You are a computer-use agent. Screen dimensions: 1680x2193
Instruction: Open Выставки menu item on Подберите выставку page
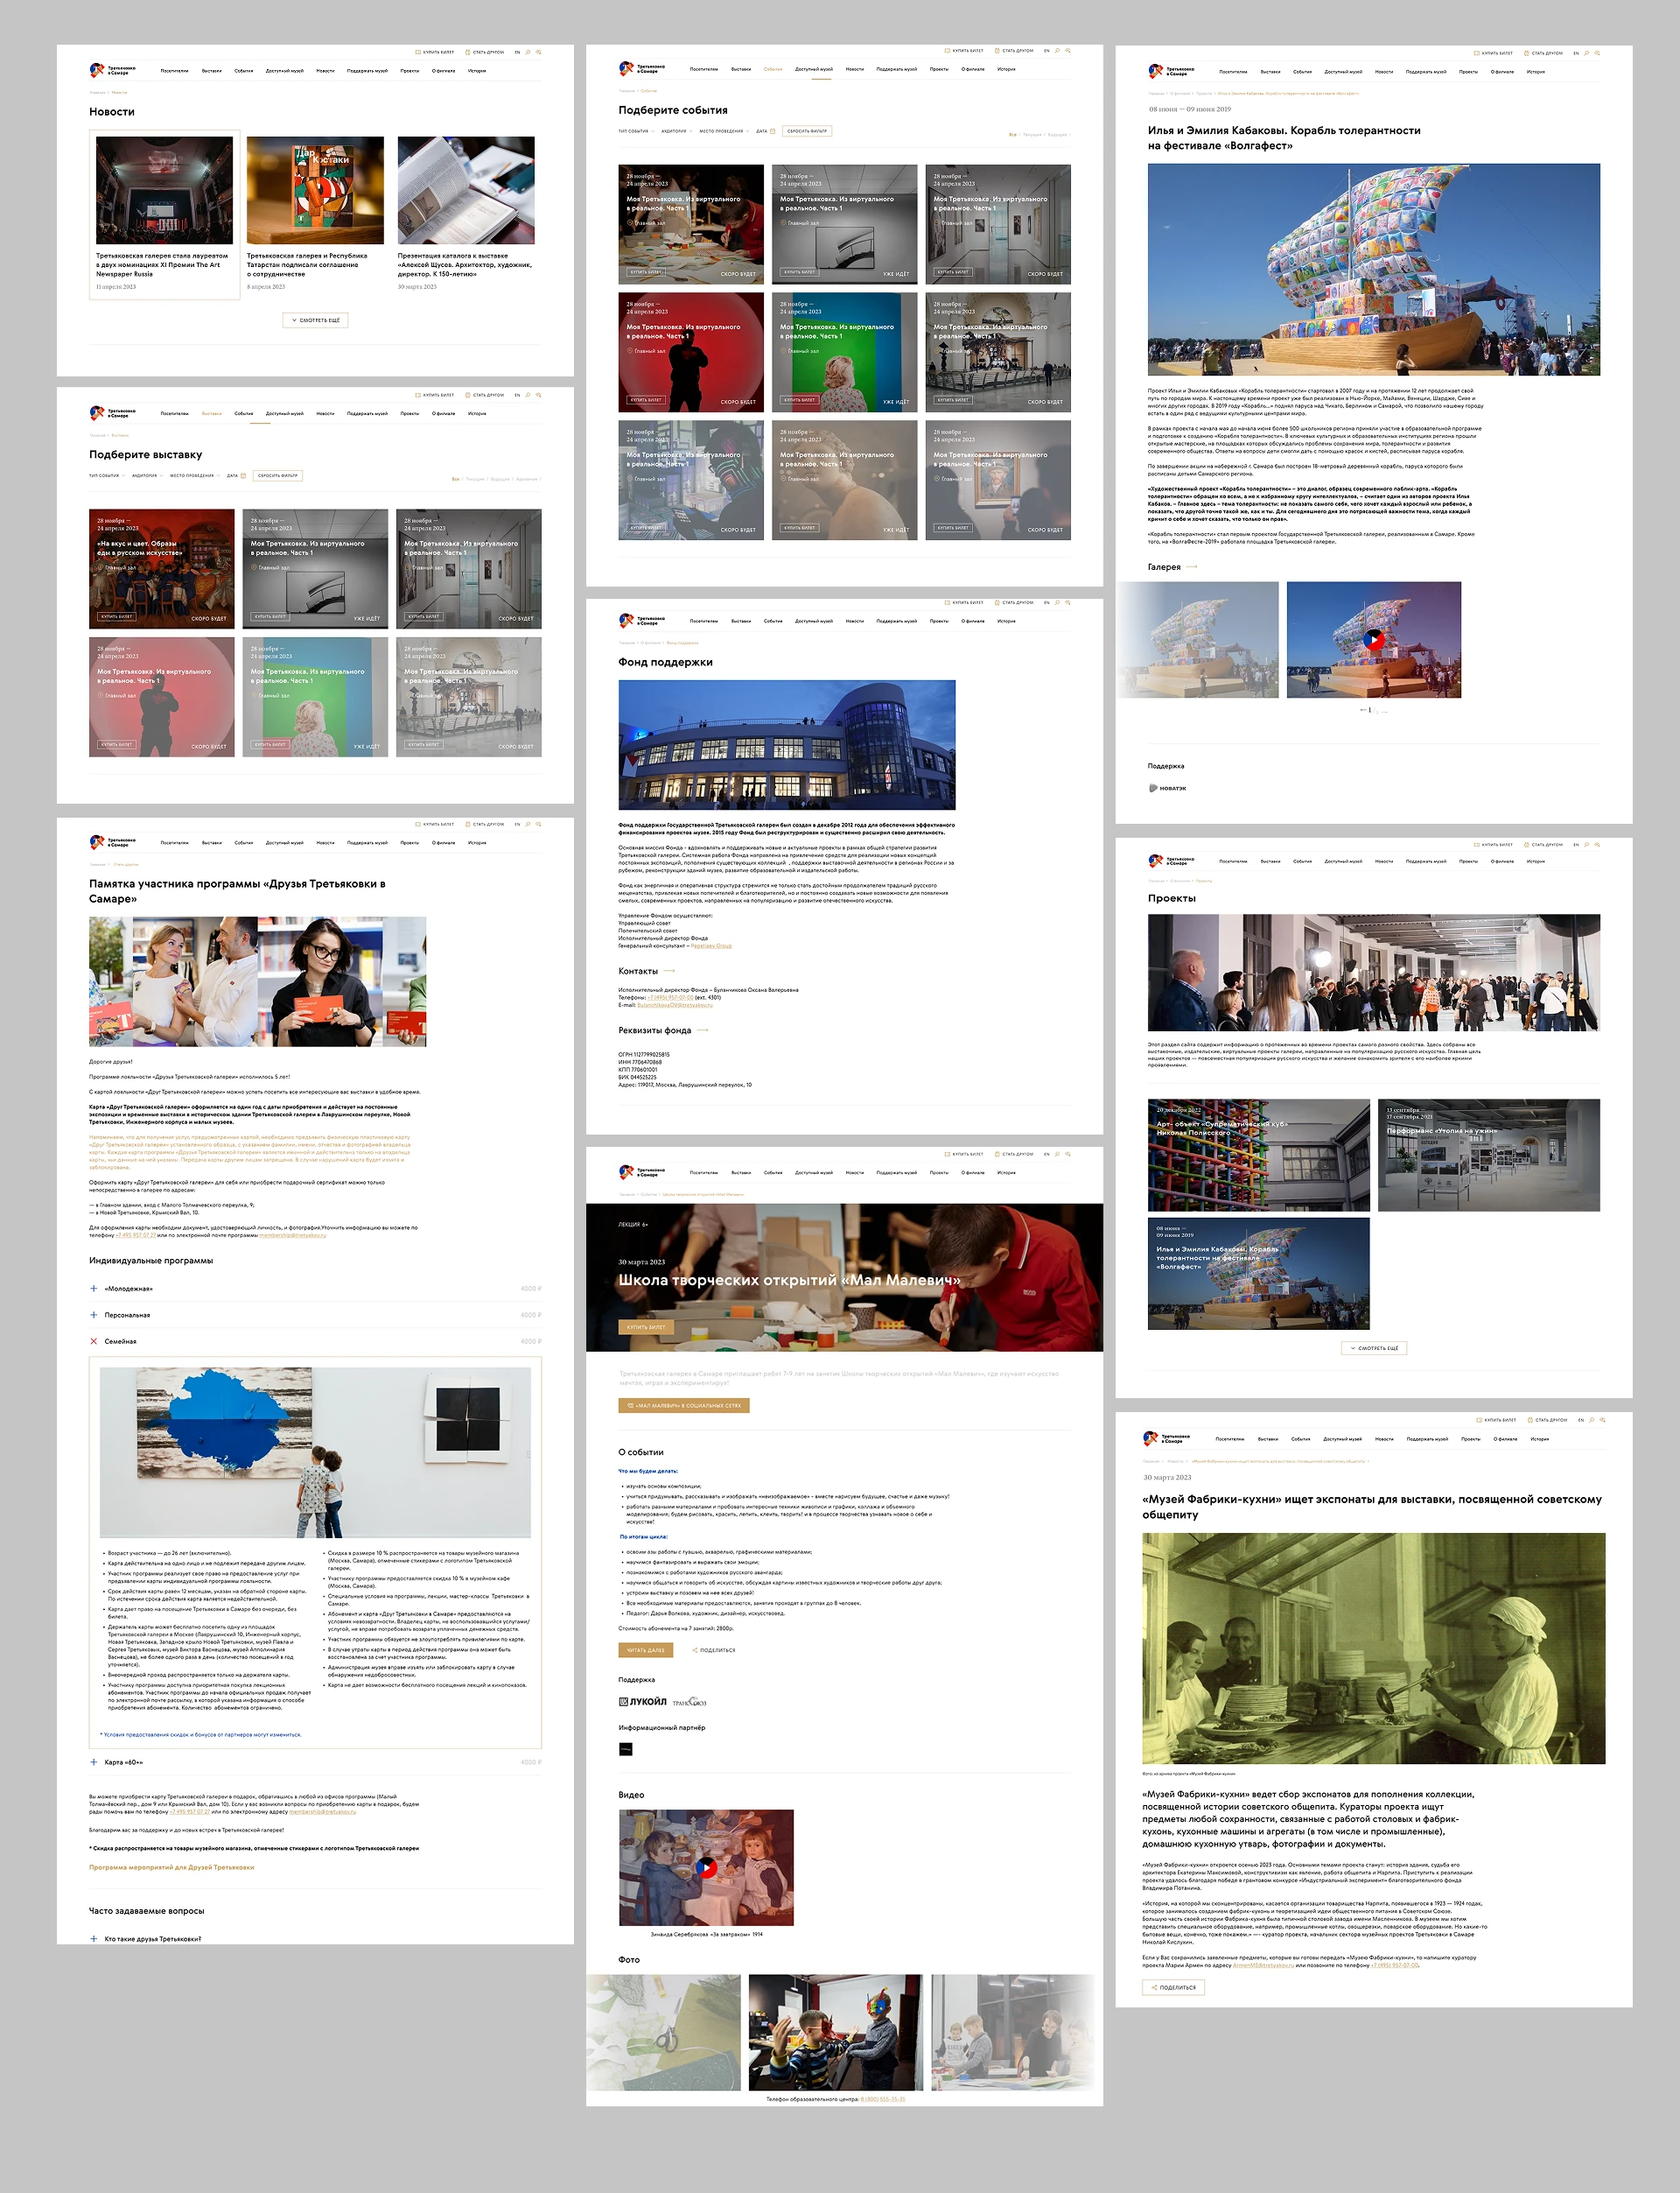coord(212,413)
